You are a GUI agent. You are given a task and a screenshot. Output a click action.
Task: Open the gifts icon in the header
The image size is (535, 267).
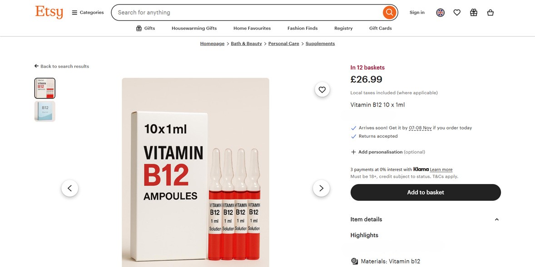click(x=473, y=12)
